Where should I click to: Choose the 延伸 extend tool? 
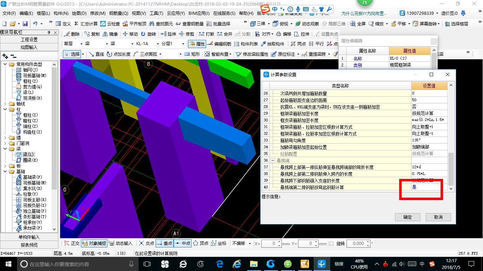(x=168, y=34)
